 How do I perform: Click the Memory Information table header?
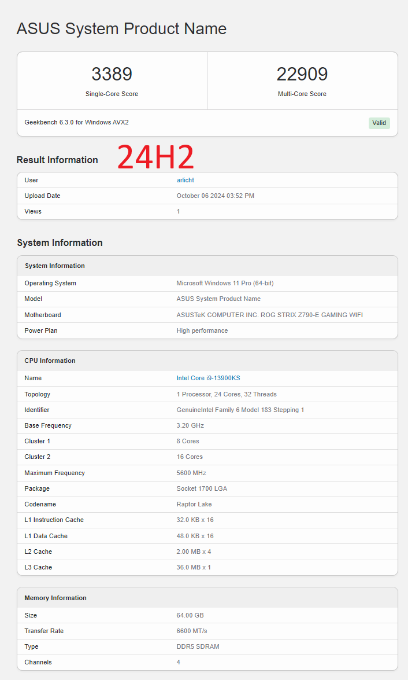[207, 598]
